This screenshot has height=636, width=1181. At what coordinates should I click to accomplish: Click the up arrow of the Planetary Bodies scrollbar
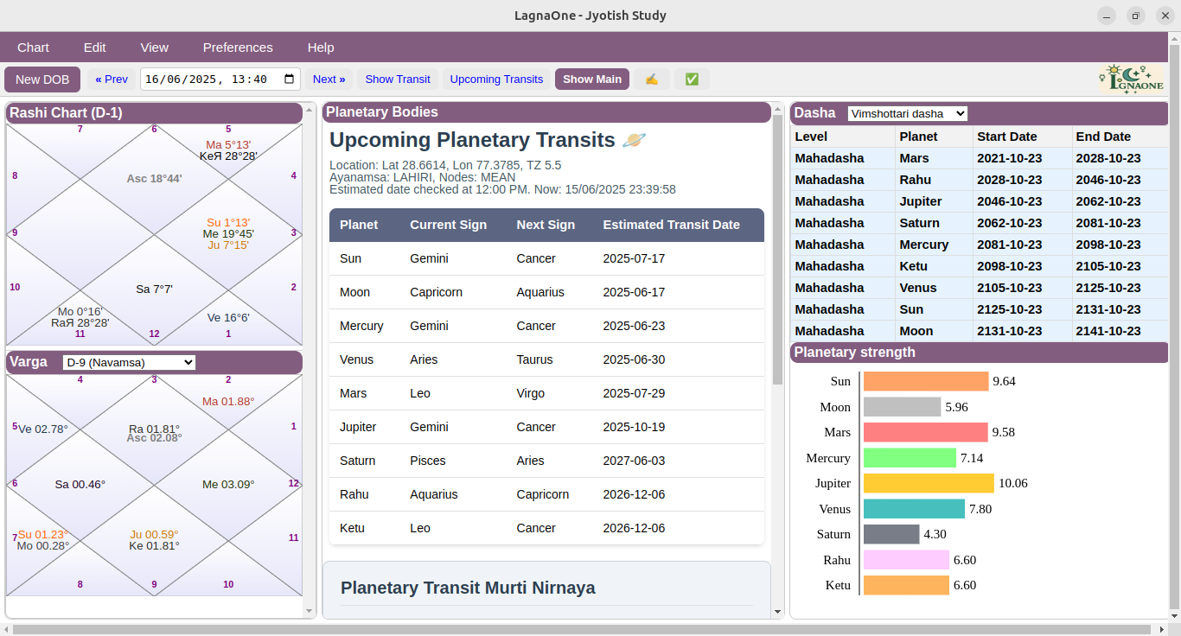777,109
